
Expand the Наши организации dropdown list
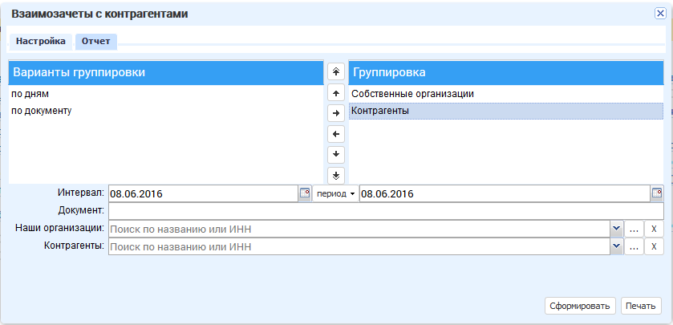pyautogui.click(x=616, y=229)
